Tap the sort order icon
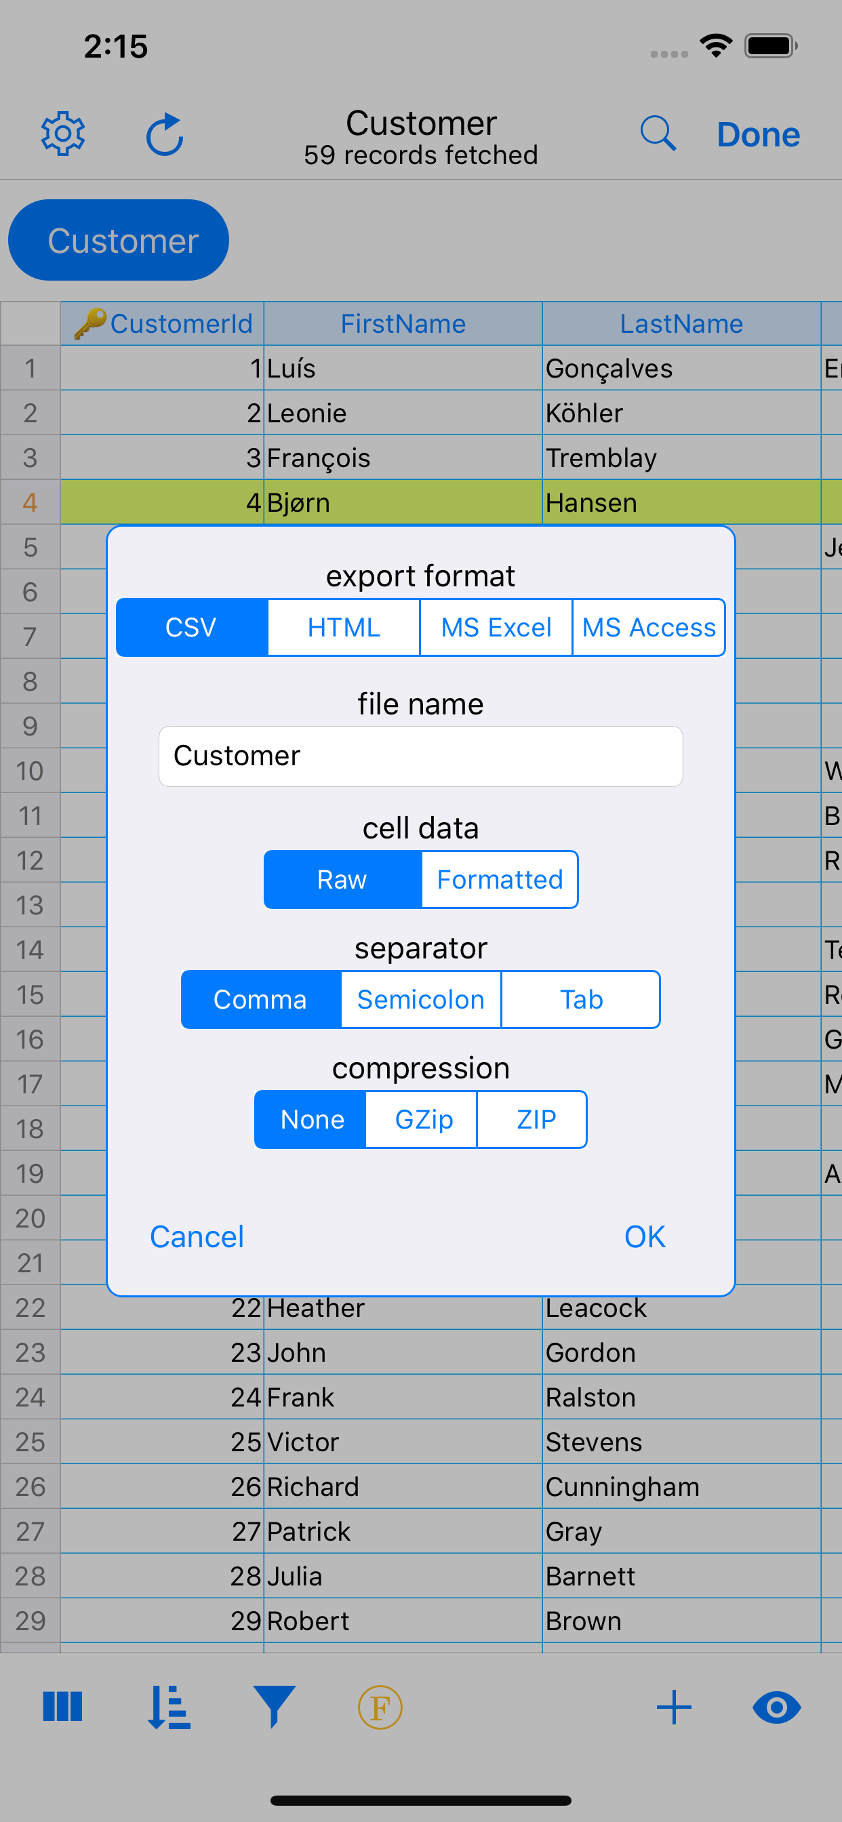Screen dimensions: 842x1822 pyautogui.click(x=168, y=1707)
